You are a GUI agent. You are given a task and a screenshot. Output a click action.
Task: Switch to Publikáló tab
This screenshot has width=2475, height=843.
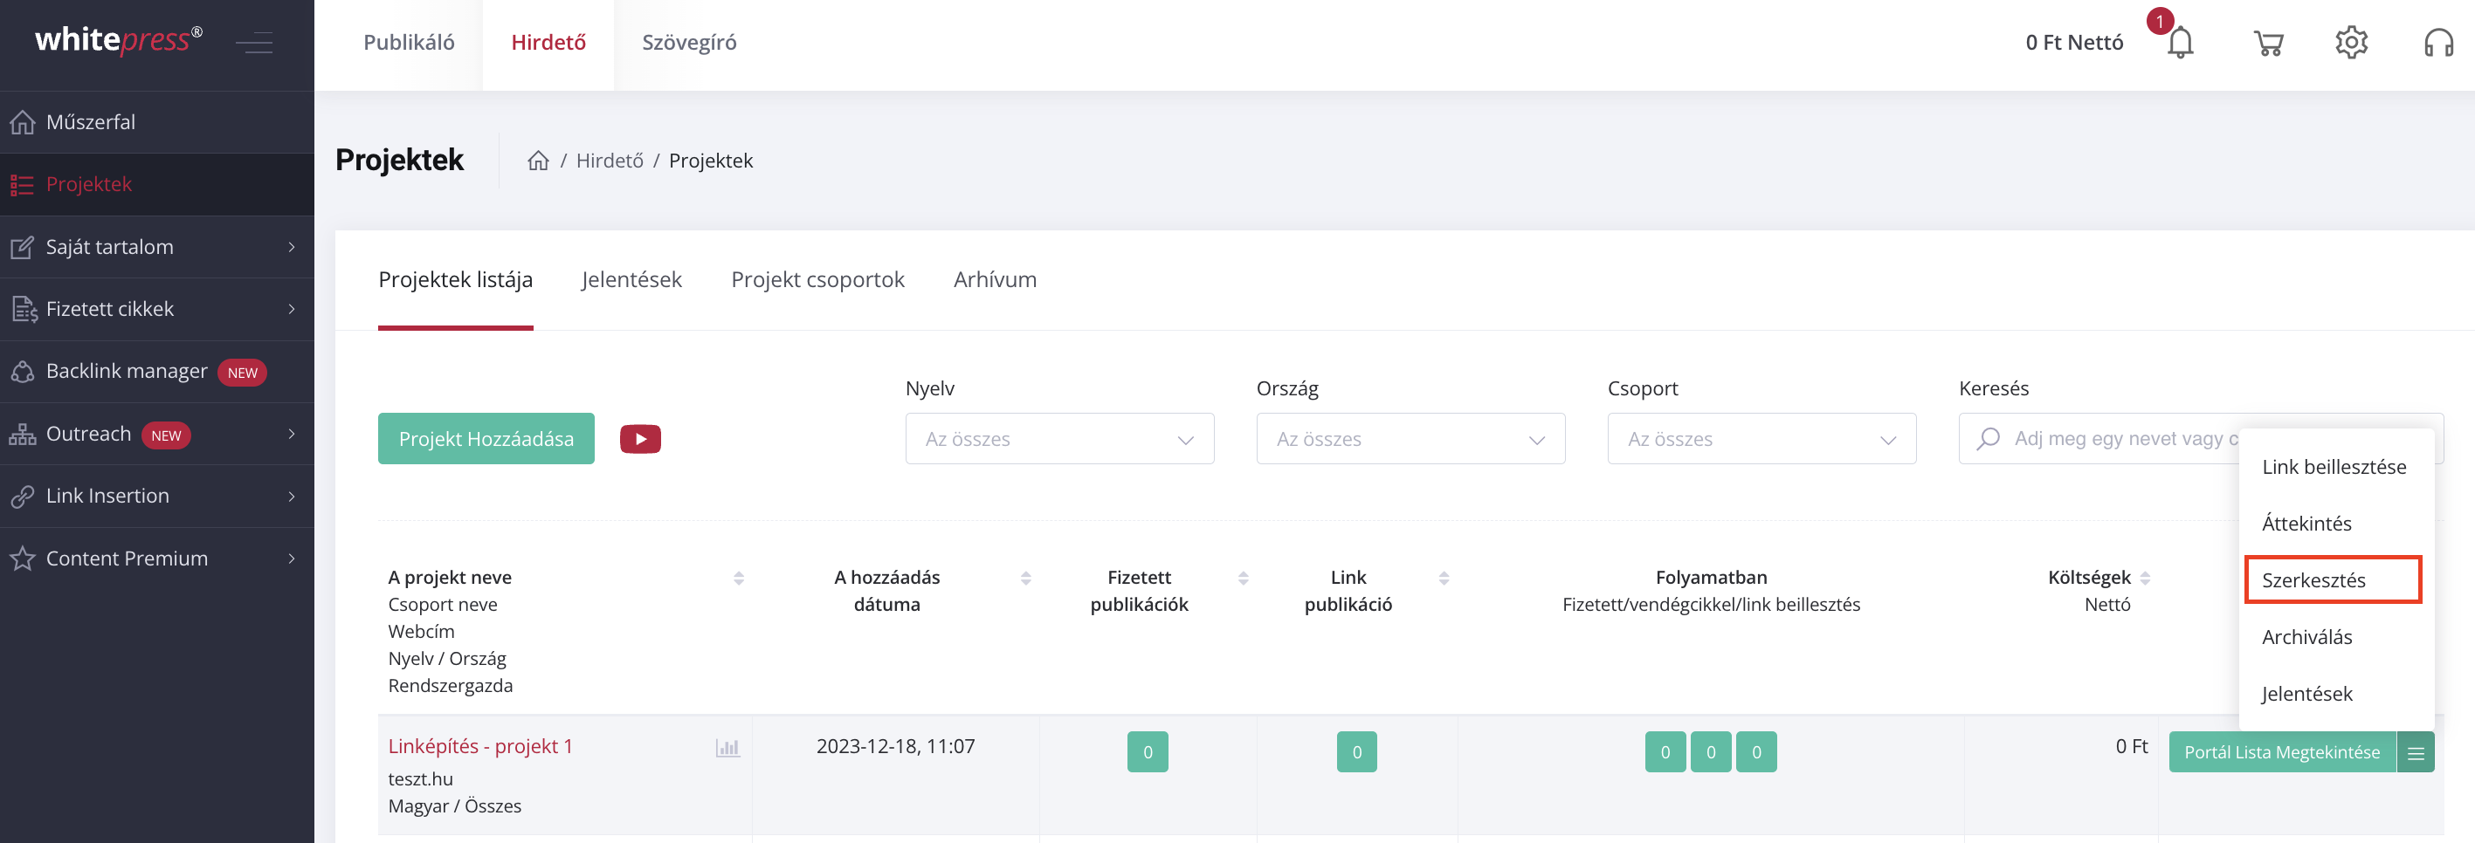coord(409,42)
